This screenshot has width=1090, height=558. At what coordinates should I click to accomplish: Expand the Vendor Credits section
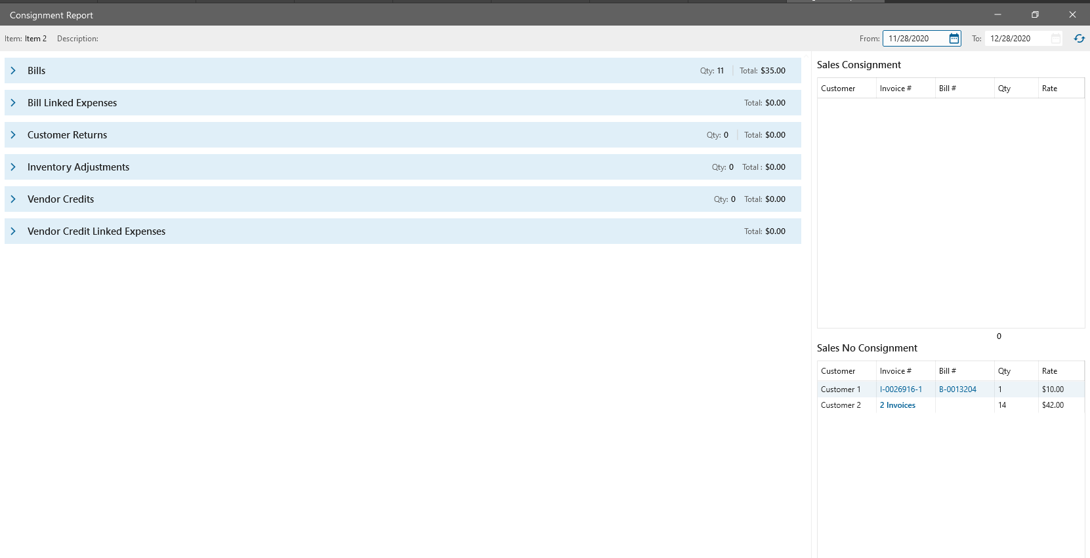click(x=13, y=199)
